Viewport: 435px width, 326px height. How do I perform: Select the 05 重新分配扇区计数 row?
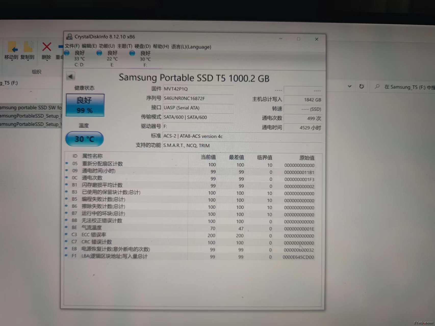click(190, 164)
